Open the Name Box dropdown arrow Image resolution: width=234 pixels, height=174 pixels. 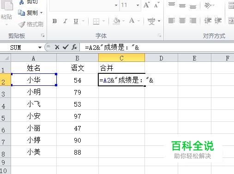[40, 48]
